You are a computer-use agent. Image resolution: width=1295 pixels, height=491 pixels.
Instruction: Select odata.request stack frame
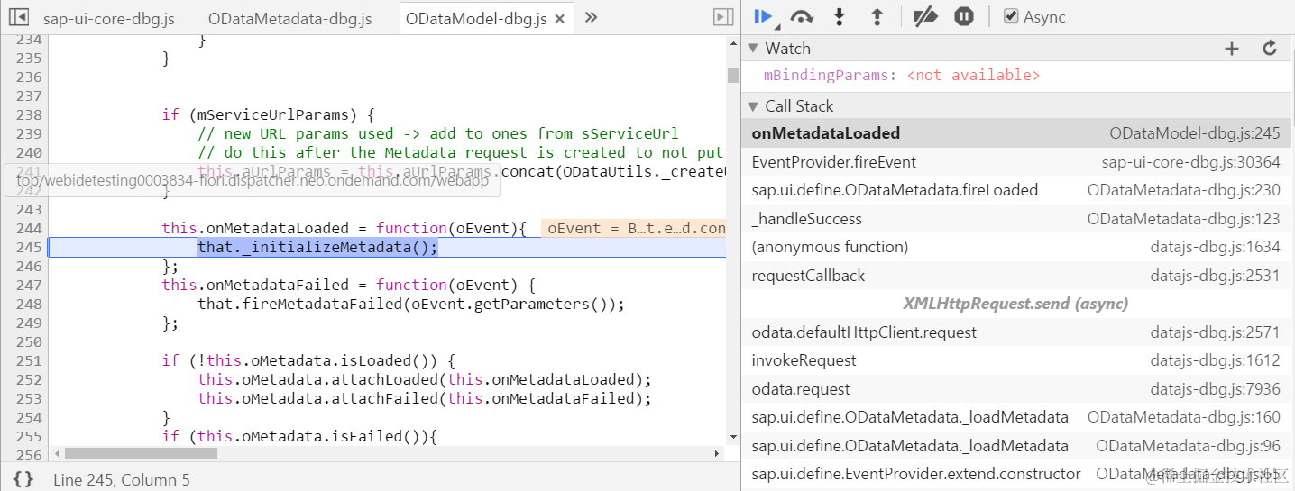tap(1015, 389)
